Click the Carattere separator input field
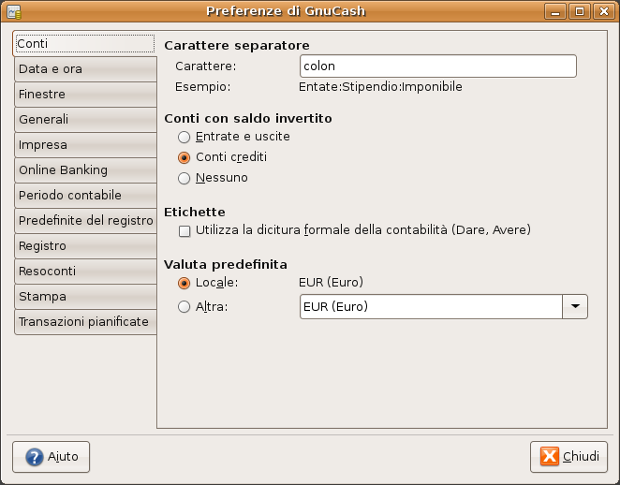Viewport: 620px width, 485px height. (x=438, y=66)
